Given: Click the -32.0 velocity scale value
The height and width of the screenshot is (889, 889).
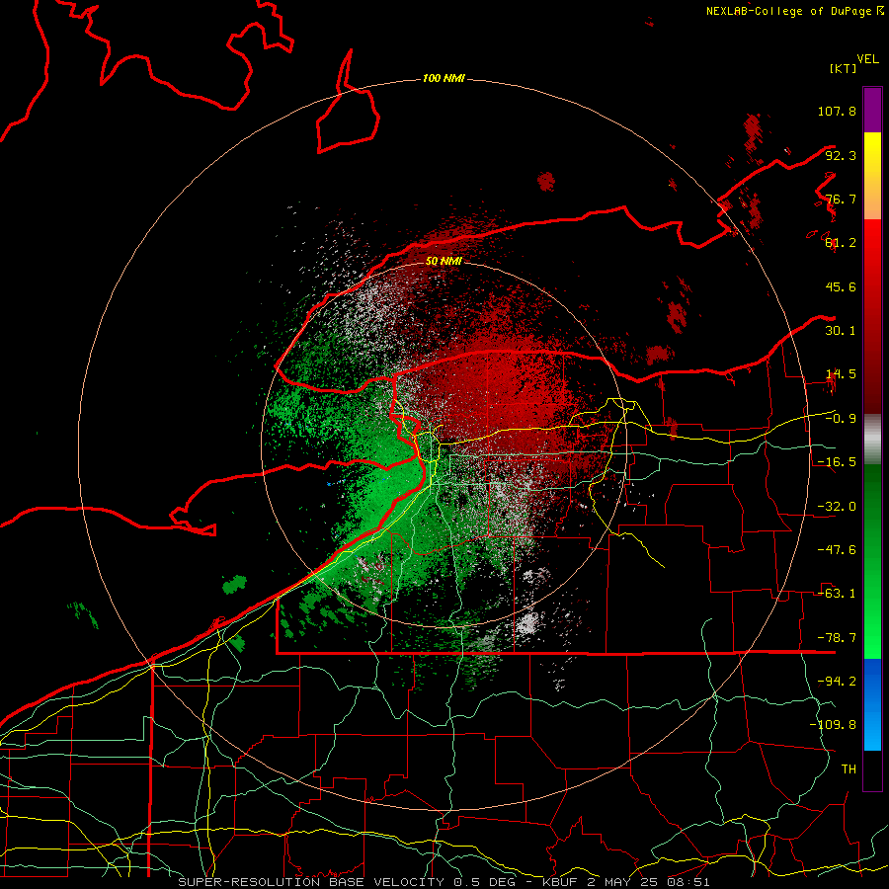Looking at the screenshot, I should (x=837, y=507).
